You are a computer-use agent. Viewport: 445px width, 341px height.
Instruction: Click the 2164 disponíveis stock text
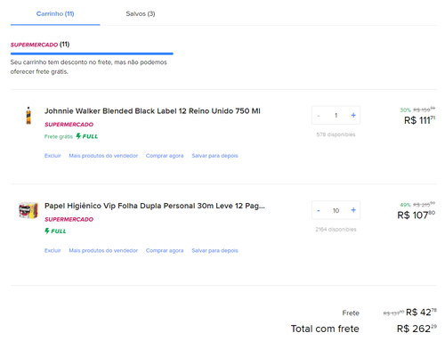[336, 230]
